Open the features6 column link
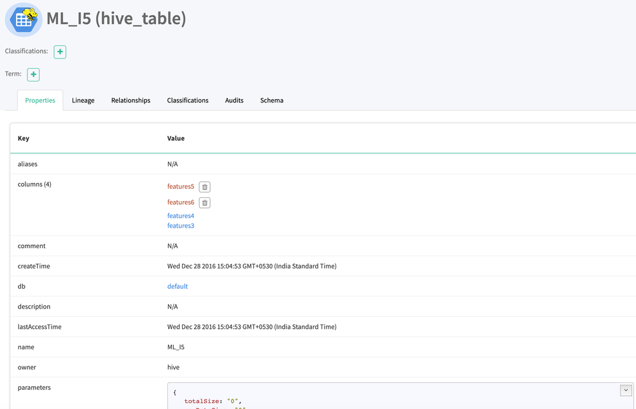636x409 pixels. point(181,202)
